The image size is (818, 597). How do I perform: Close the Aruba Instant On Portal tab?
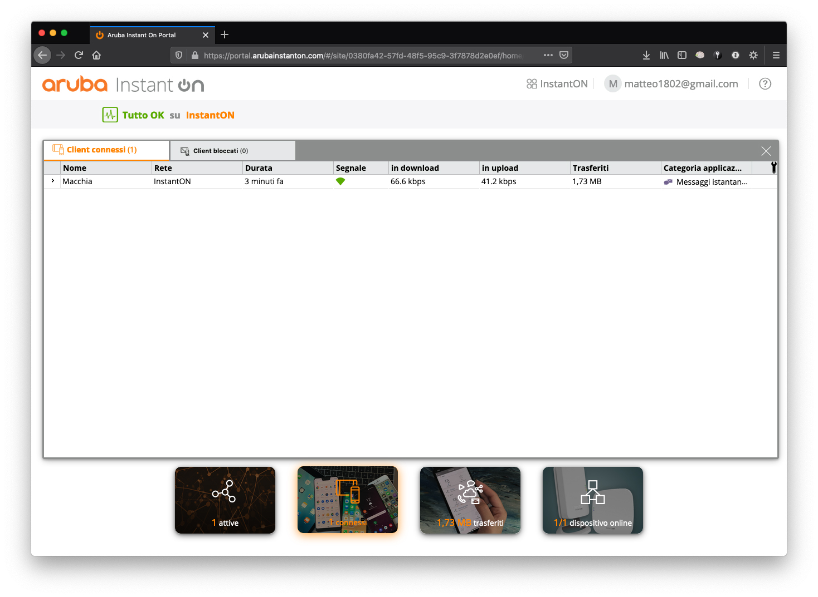[x=206, y=35]
